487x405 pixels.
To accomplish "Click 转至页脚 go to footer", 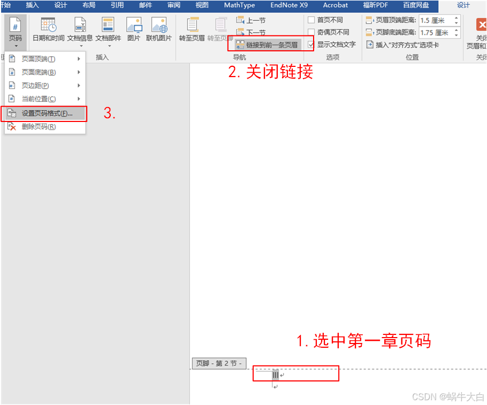I will coord(219,29).
